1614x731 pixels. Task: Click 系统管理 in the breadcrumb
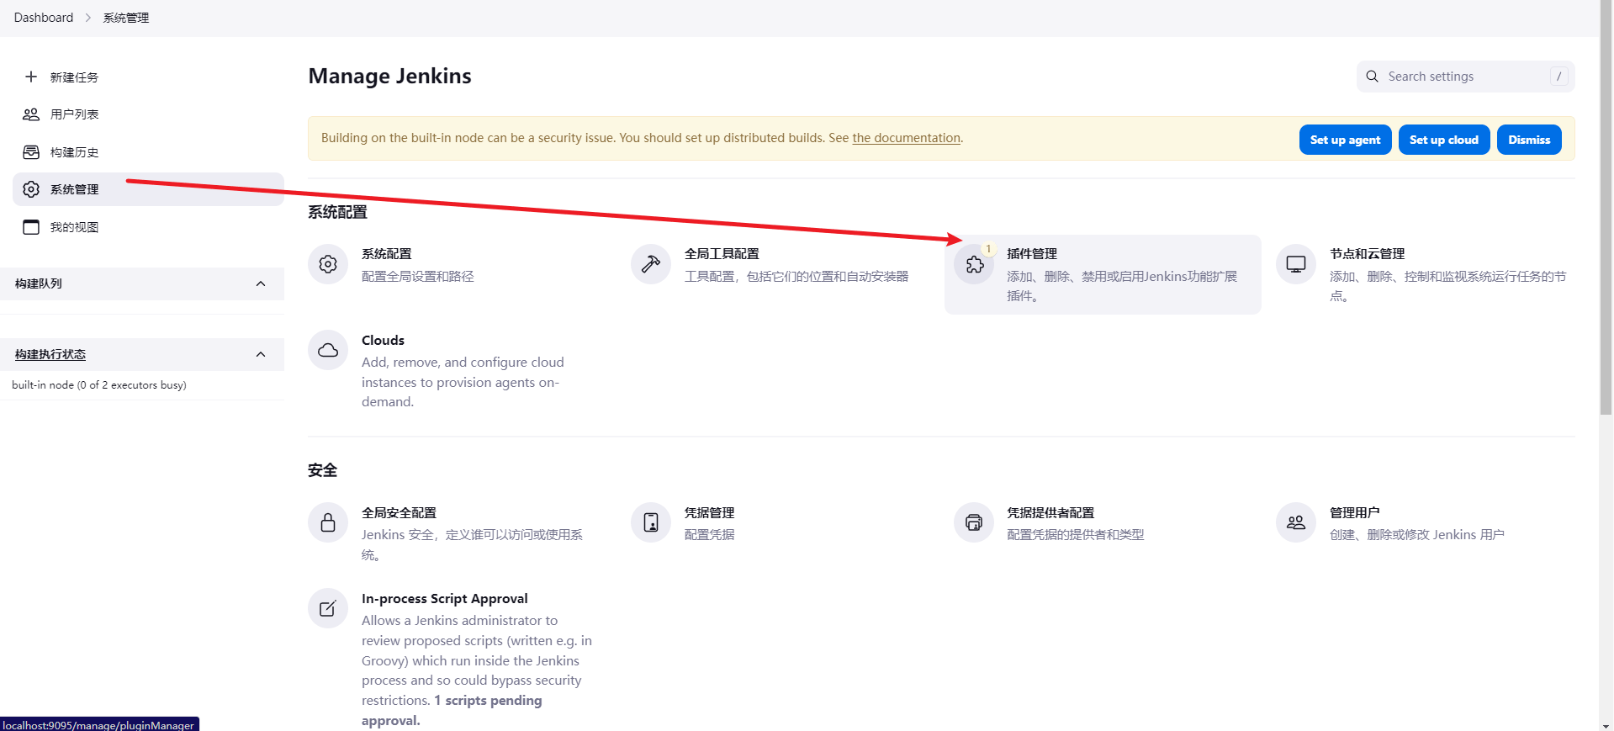pos(126,18)
